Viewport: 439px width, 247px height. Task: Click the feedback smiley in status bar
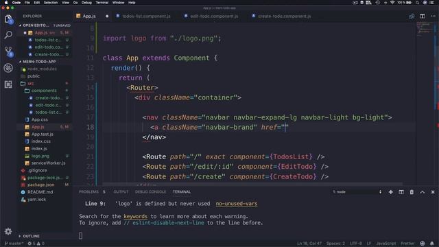tap(423, 244)
